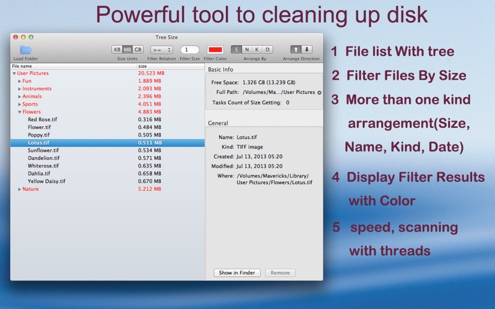Expand the Nature folder
Screen dimensions: 495x309
19,189
